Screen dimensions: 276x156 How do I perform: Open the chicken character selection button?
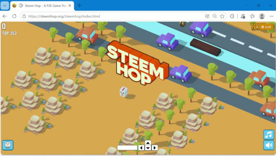tap(8, 145)
